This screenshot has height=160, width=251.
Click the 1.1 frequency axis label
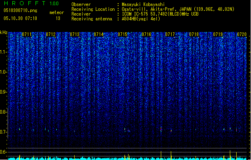[3, 52]
